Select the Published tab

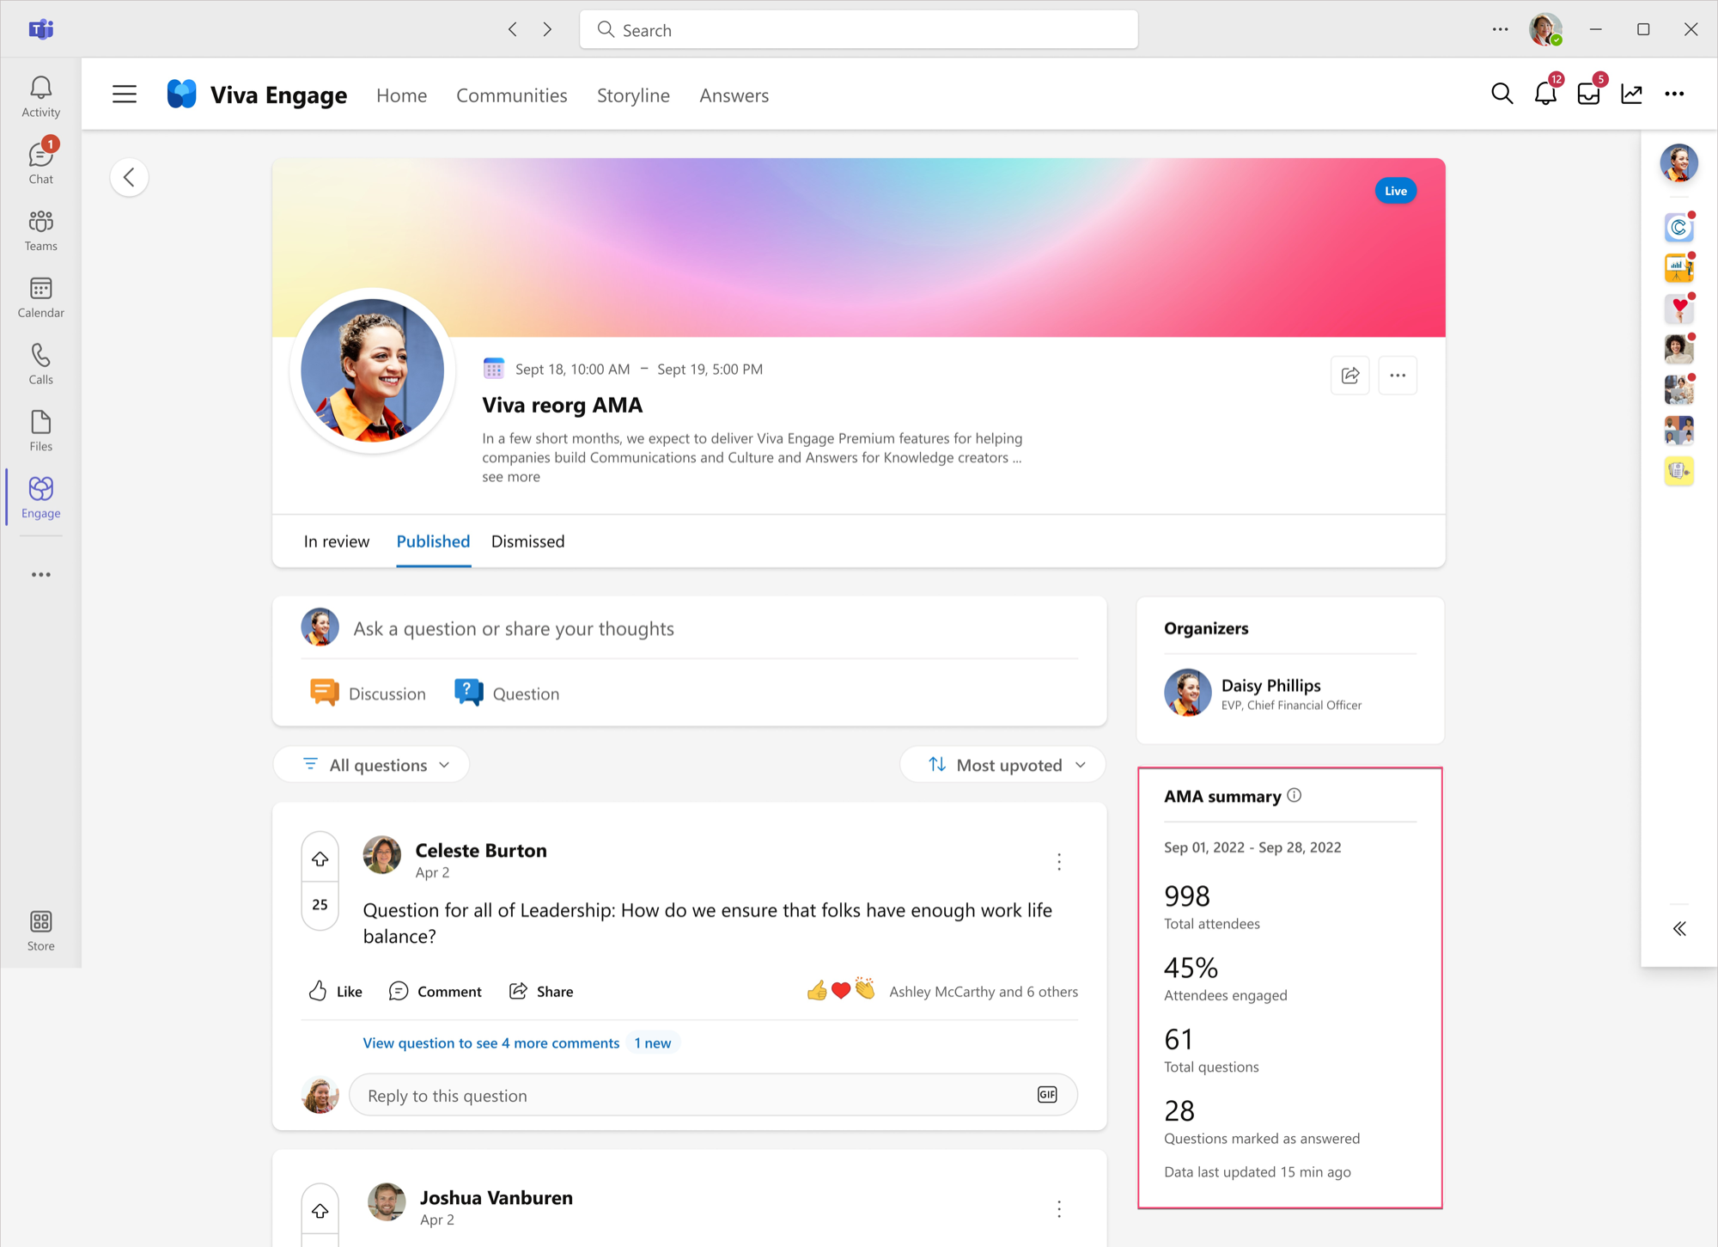[x=432, y=541]
